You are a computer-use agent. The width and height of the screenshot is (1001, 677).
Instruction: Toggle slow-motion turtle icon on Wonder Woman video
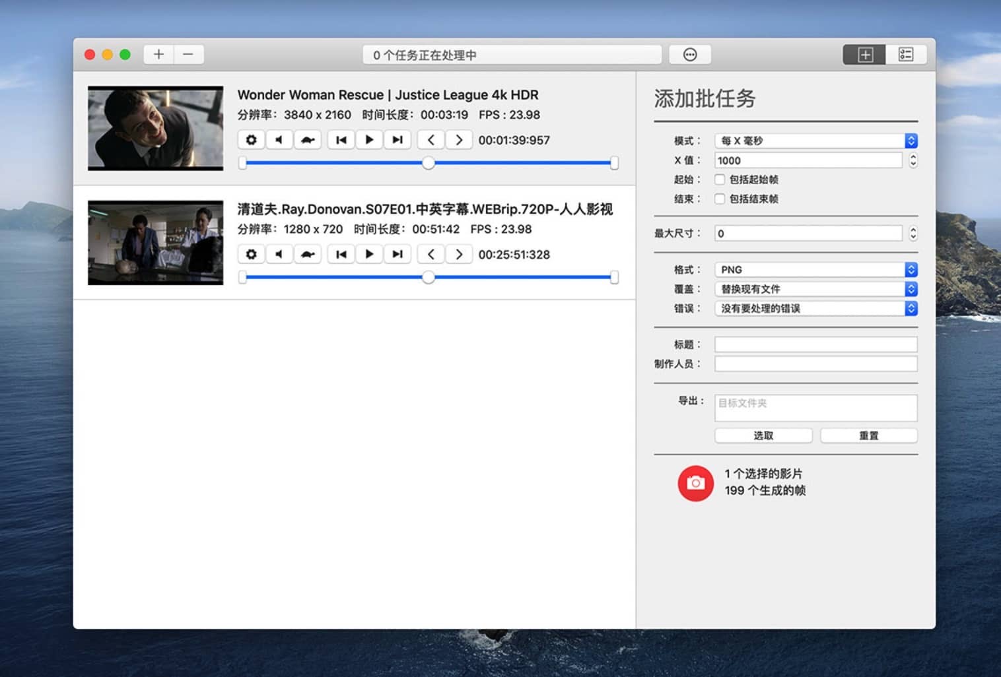pyautogui.click(x=308, y=140)
